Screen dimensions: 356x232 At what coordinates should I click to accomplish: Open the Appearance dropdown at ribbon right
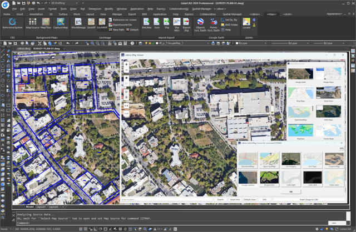click(x=334, y=14)
